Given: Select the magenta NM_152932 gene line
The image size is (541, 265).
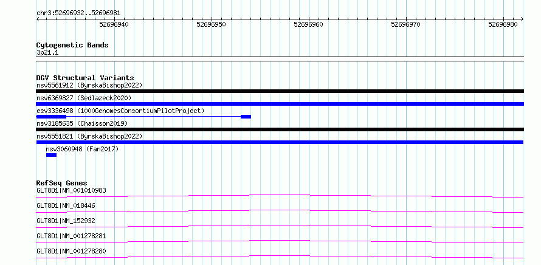Looking at the screenshot, I should coord(280,226).
